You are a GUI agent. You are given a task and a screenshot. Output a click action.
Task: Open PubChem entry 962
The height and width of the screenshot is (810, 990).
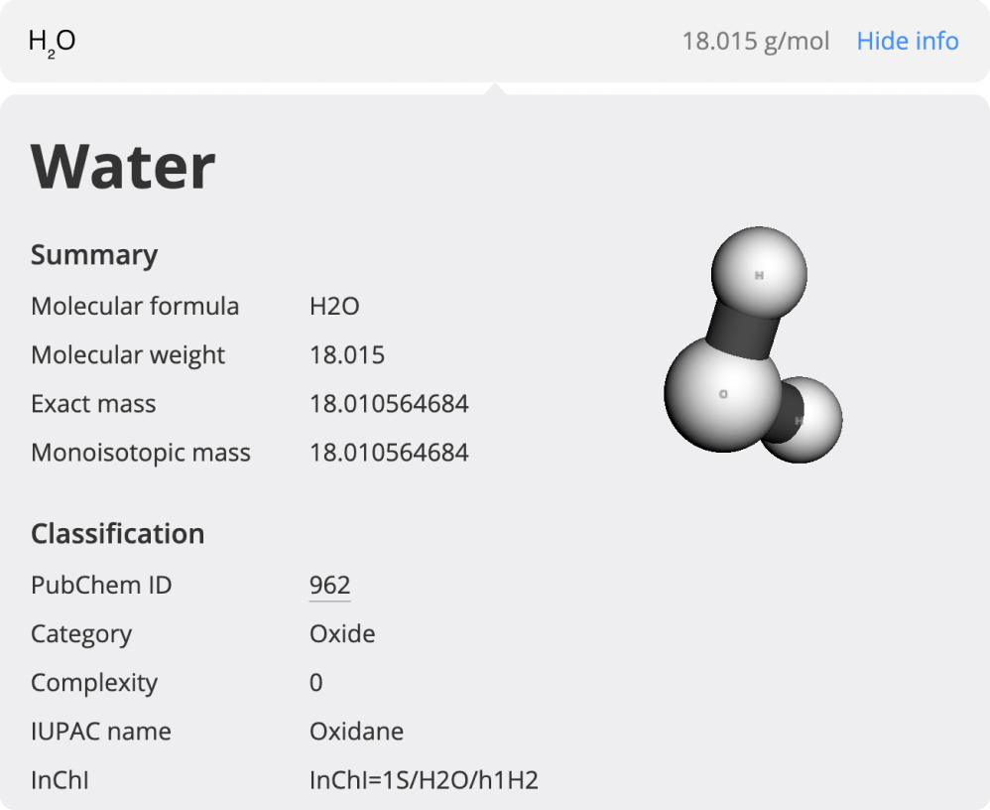pos(328,585)
